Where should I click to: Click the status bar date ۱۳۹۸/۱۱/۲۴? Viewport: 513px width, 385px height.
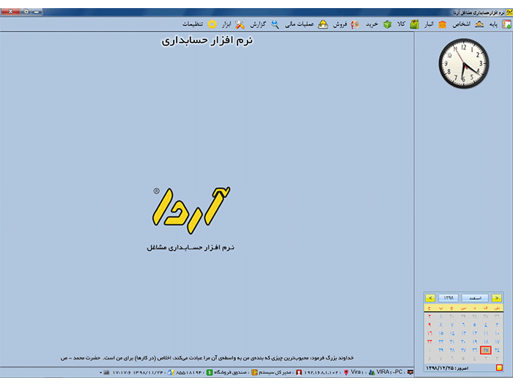pyautogui.click(x=150, y=373)
